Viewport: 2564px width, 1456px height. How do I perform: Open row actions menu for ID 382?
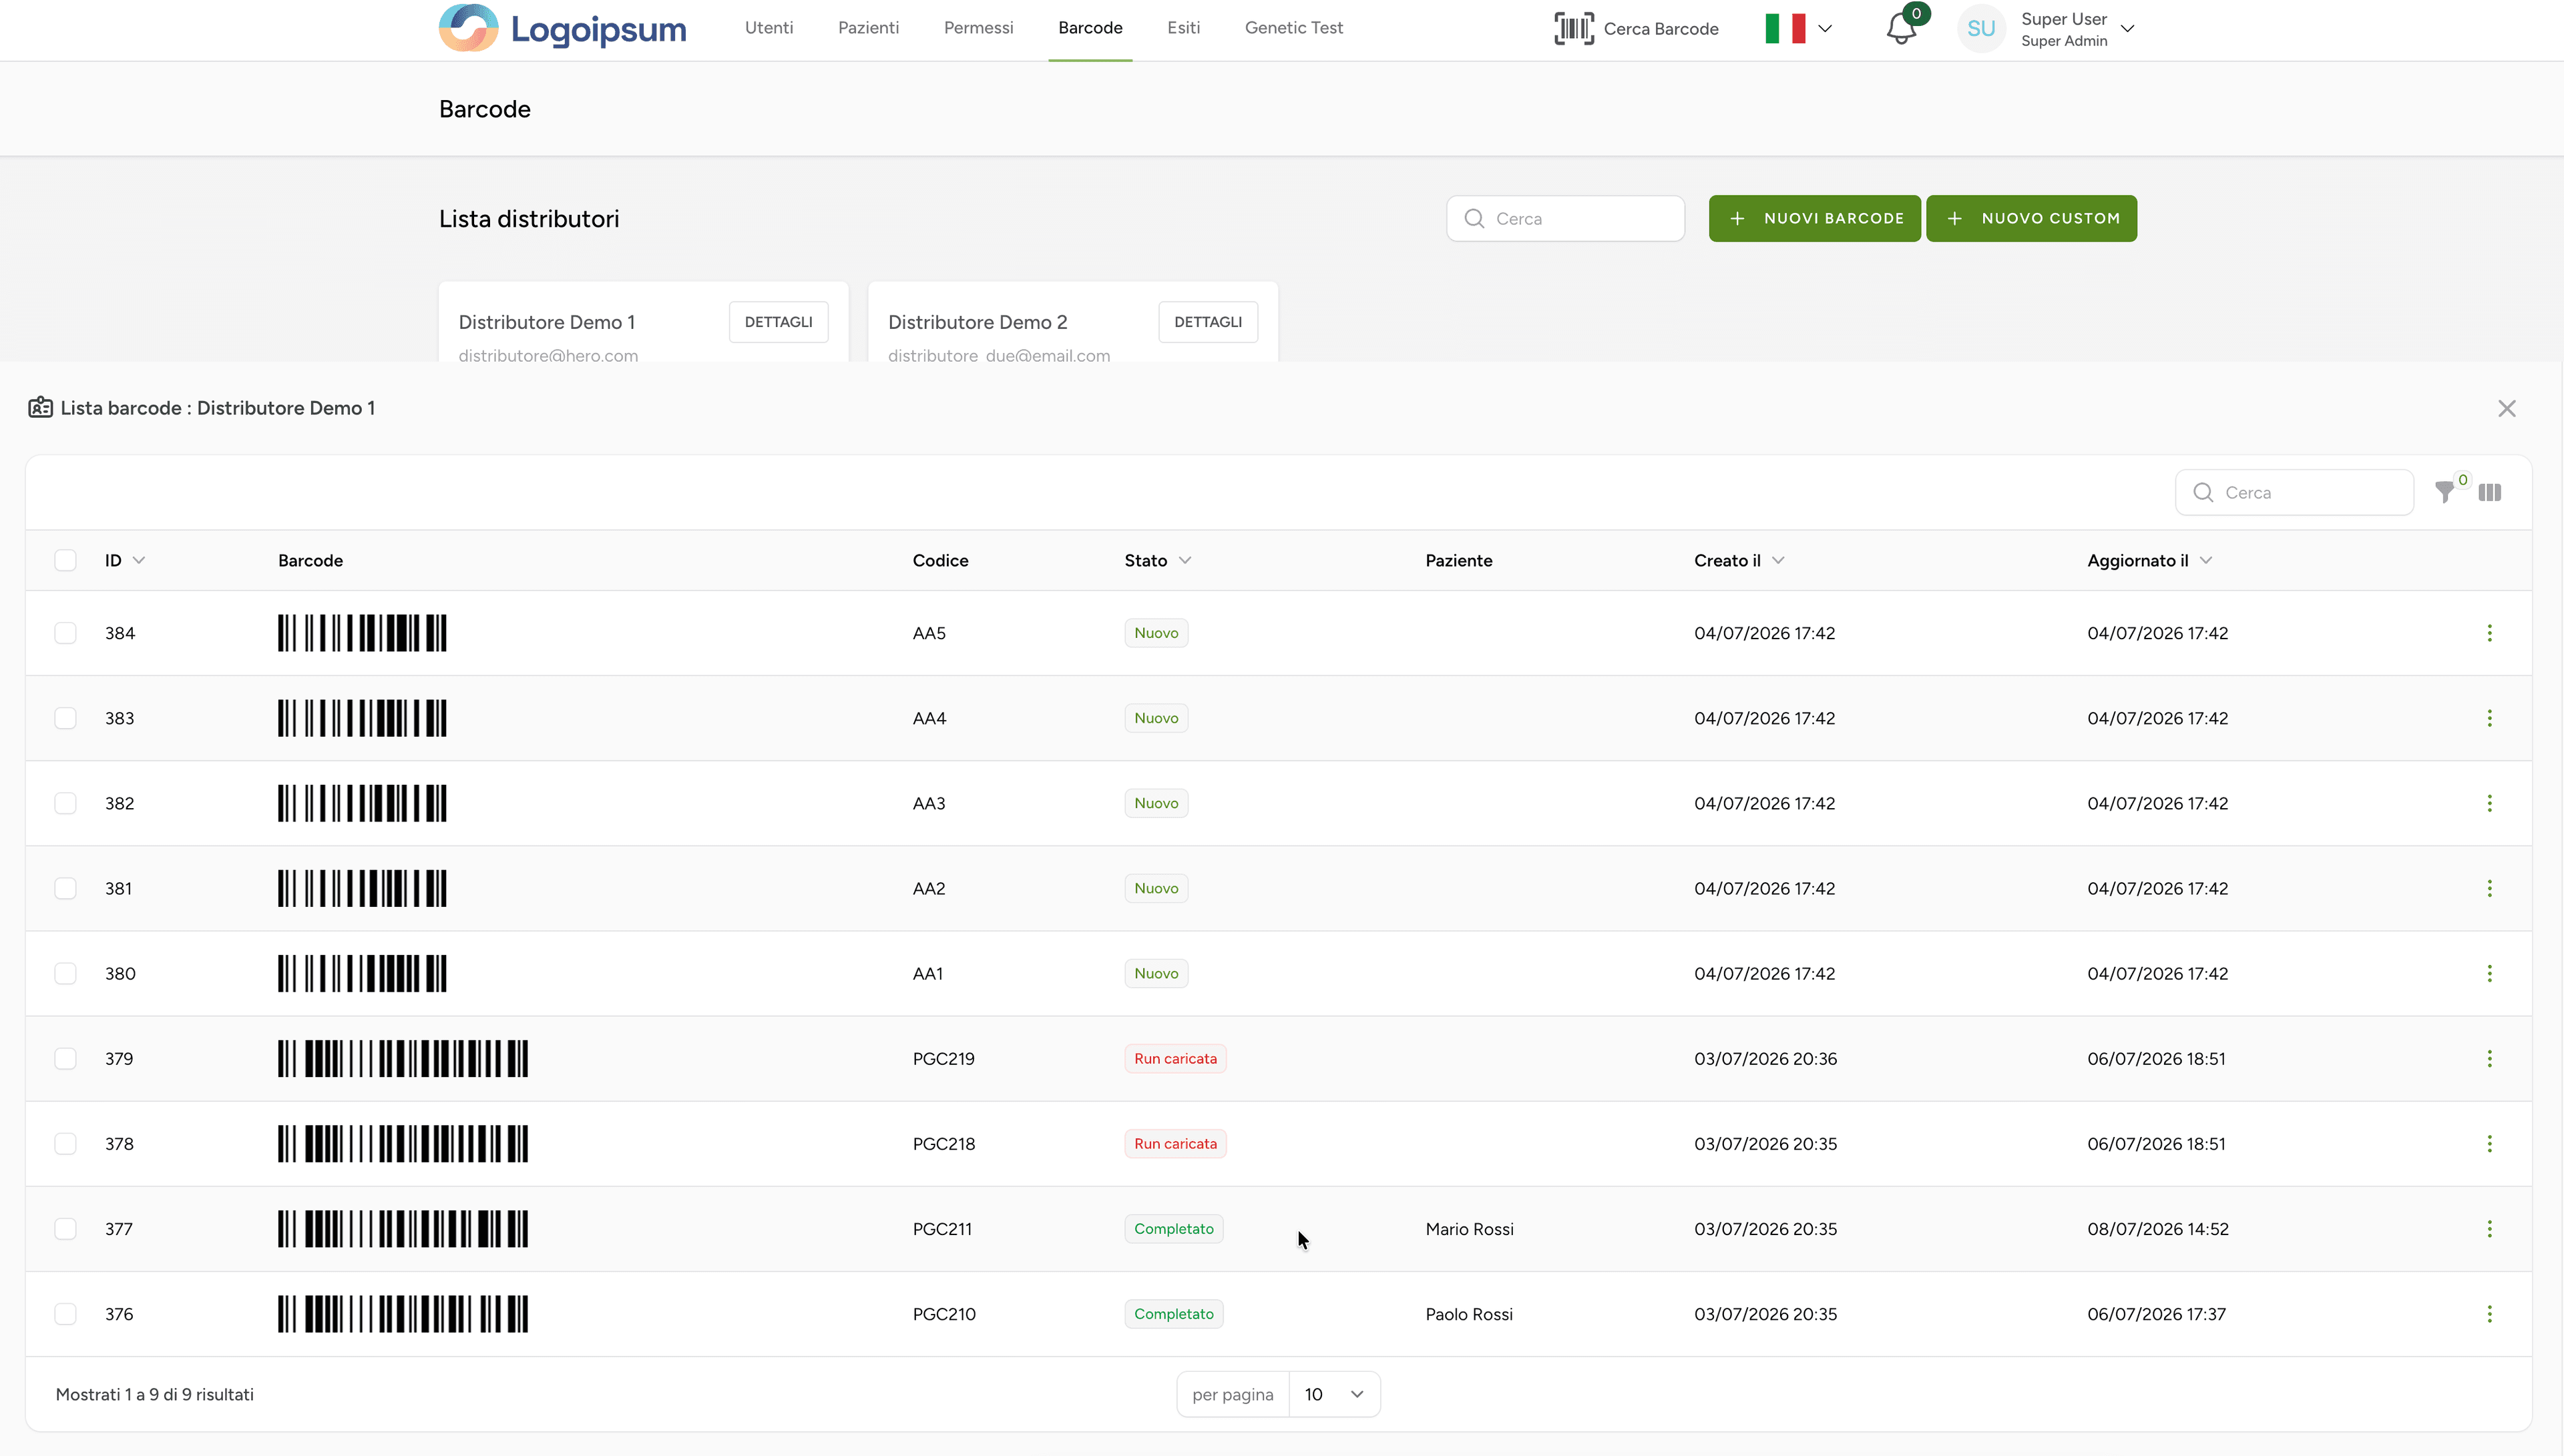(x=2489, y=803)
